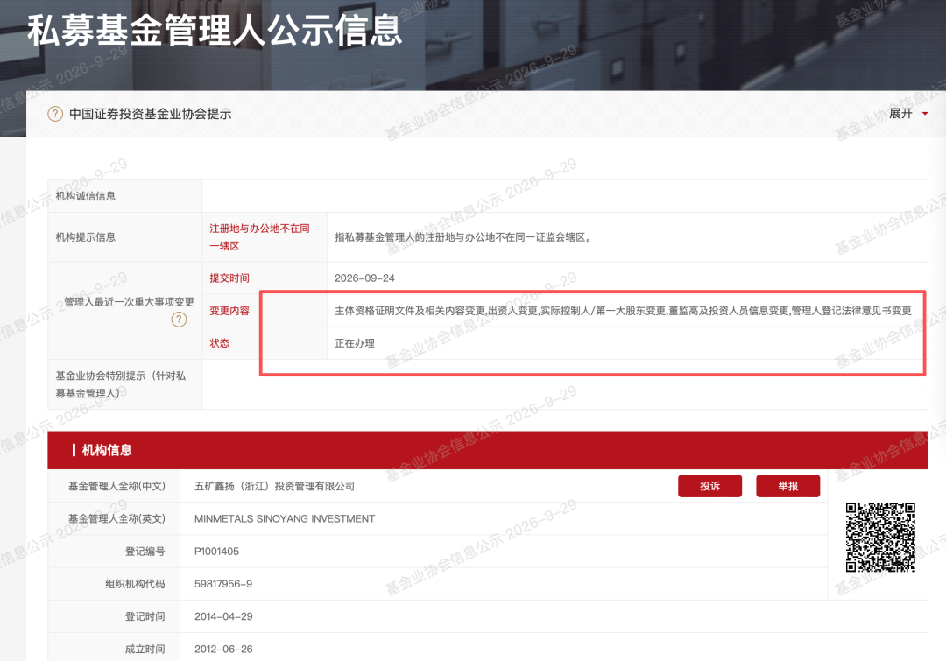Click the 提交时间 label

pos(229,278)
